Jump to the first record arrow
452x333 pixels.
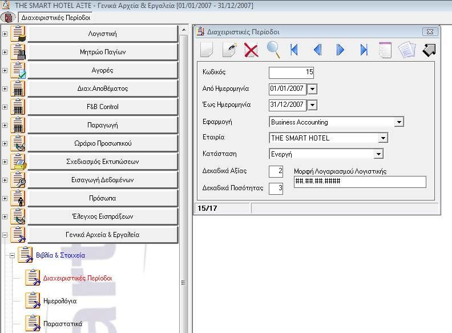(294, 50)
